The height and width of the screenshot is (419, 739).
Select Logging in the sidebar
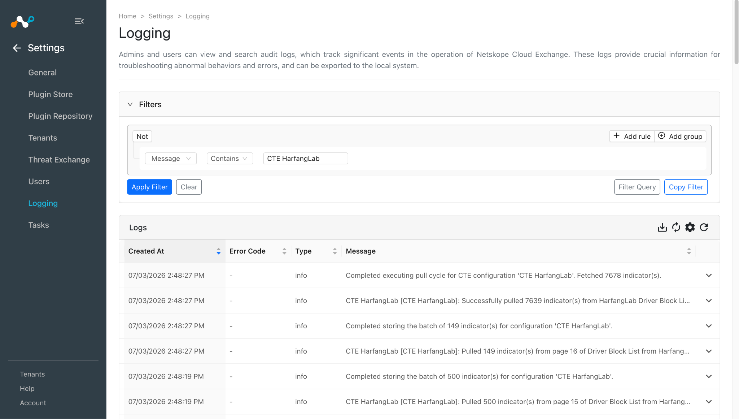pyautogui.click(x=43, y=203)
